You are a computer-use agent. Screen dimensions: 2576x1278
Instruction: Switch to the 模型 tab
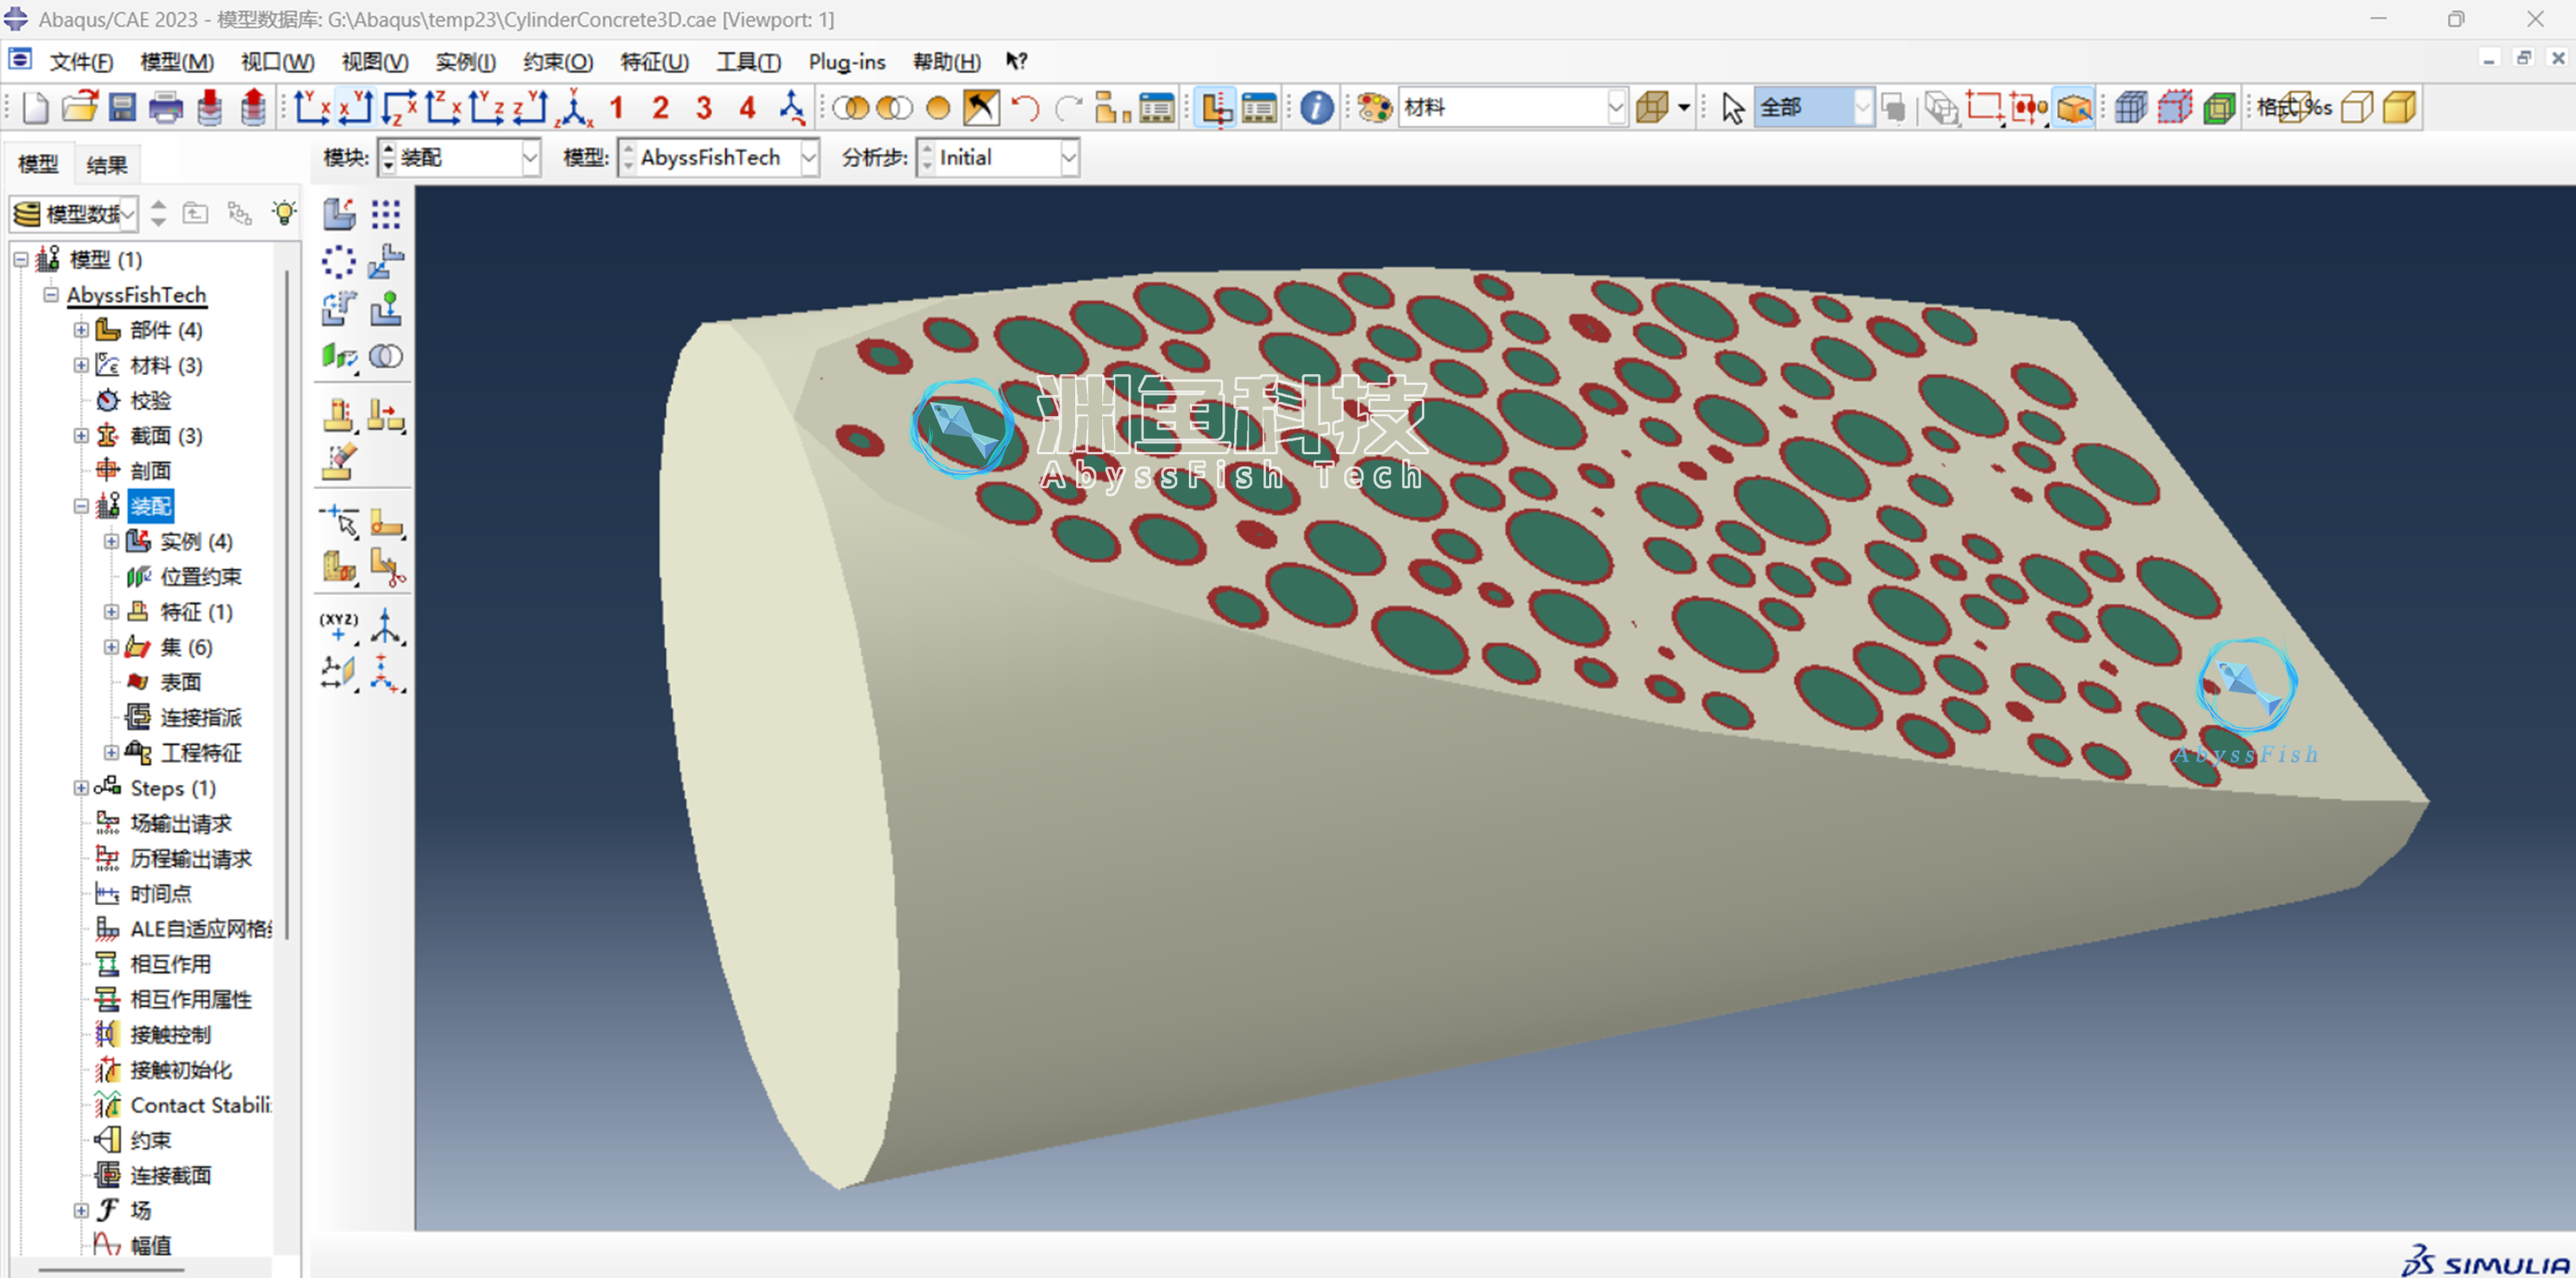click(x=38, y=165)
